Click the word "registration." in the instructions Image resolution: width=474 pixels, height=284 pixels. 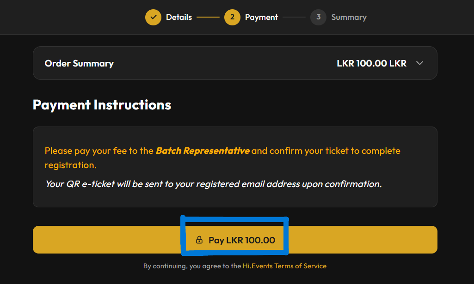click(70, 165)
